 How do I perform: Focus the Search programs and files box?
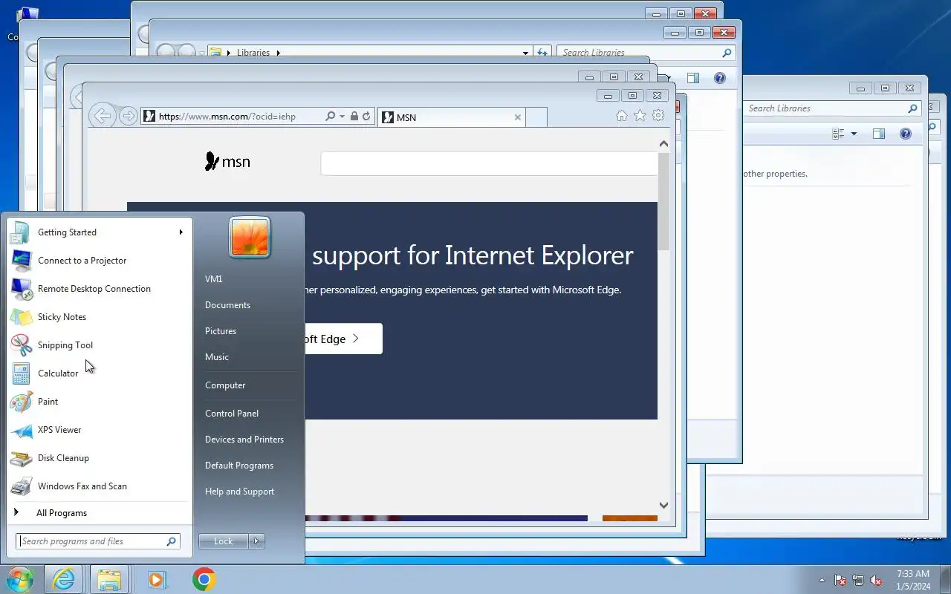(x=98, y=541)
